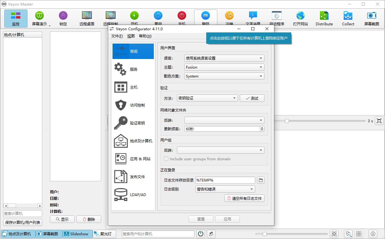The height and width of the screenshot is (239, 385).
Task: Click the fullscreen icon beside 3 s
Action: [x=379, y=121]
